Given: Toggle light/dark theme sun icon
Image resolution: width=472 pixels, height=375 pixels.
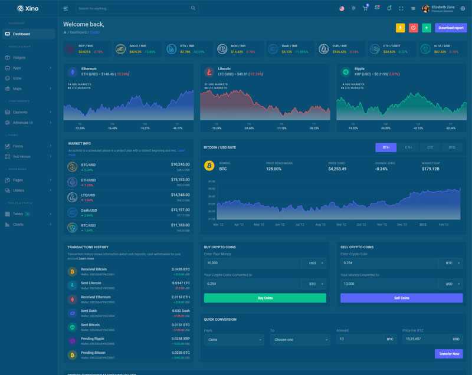Looking at the screenshot, I should coord(353,9).
